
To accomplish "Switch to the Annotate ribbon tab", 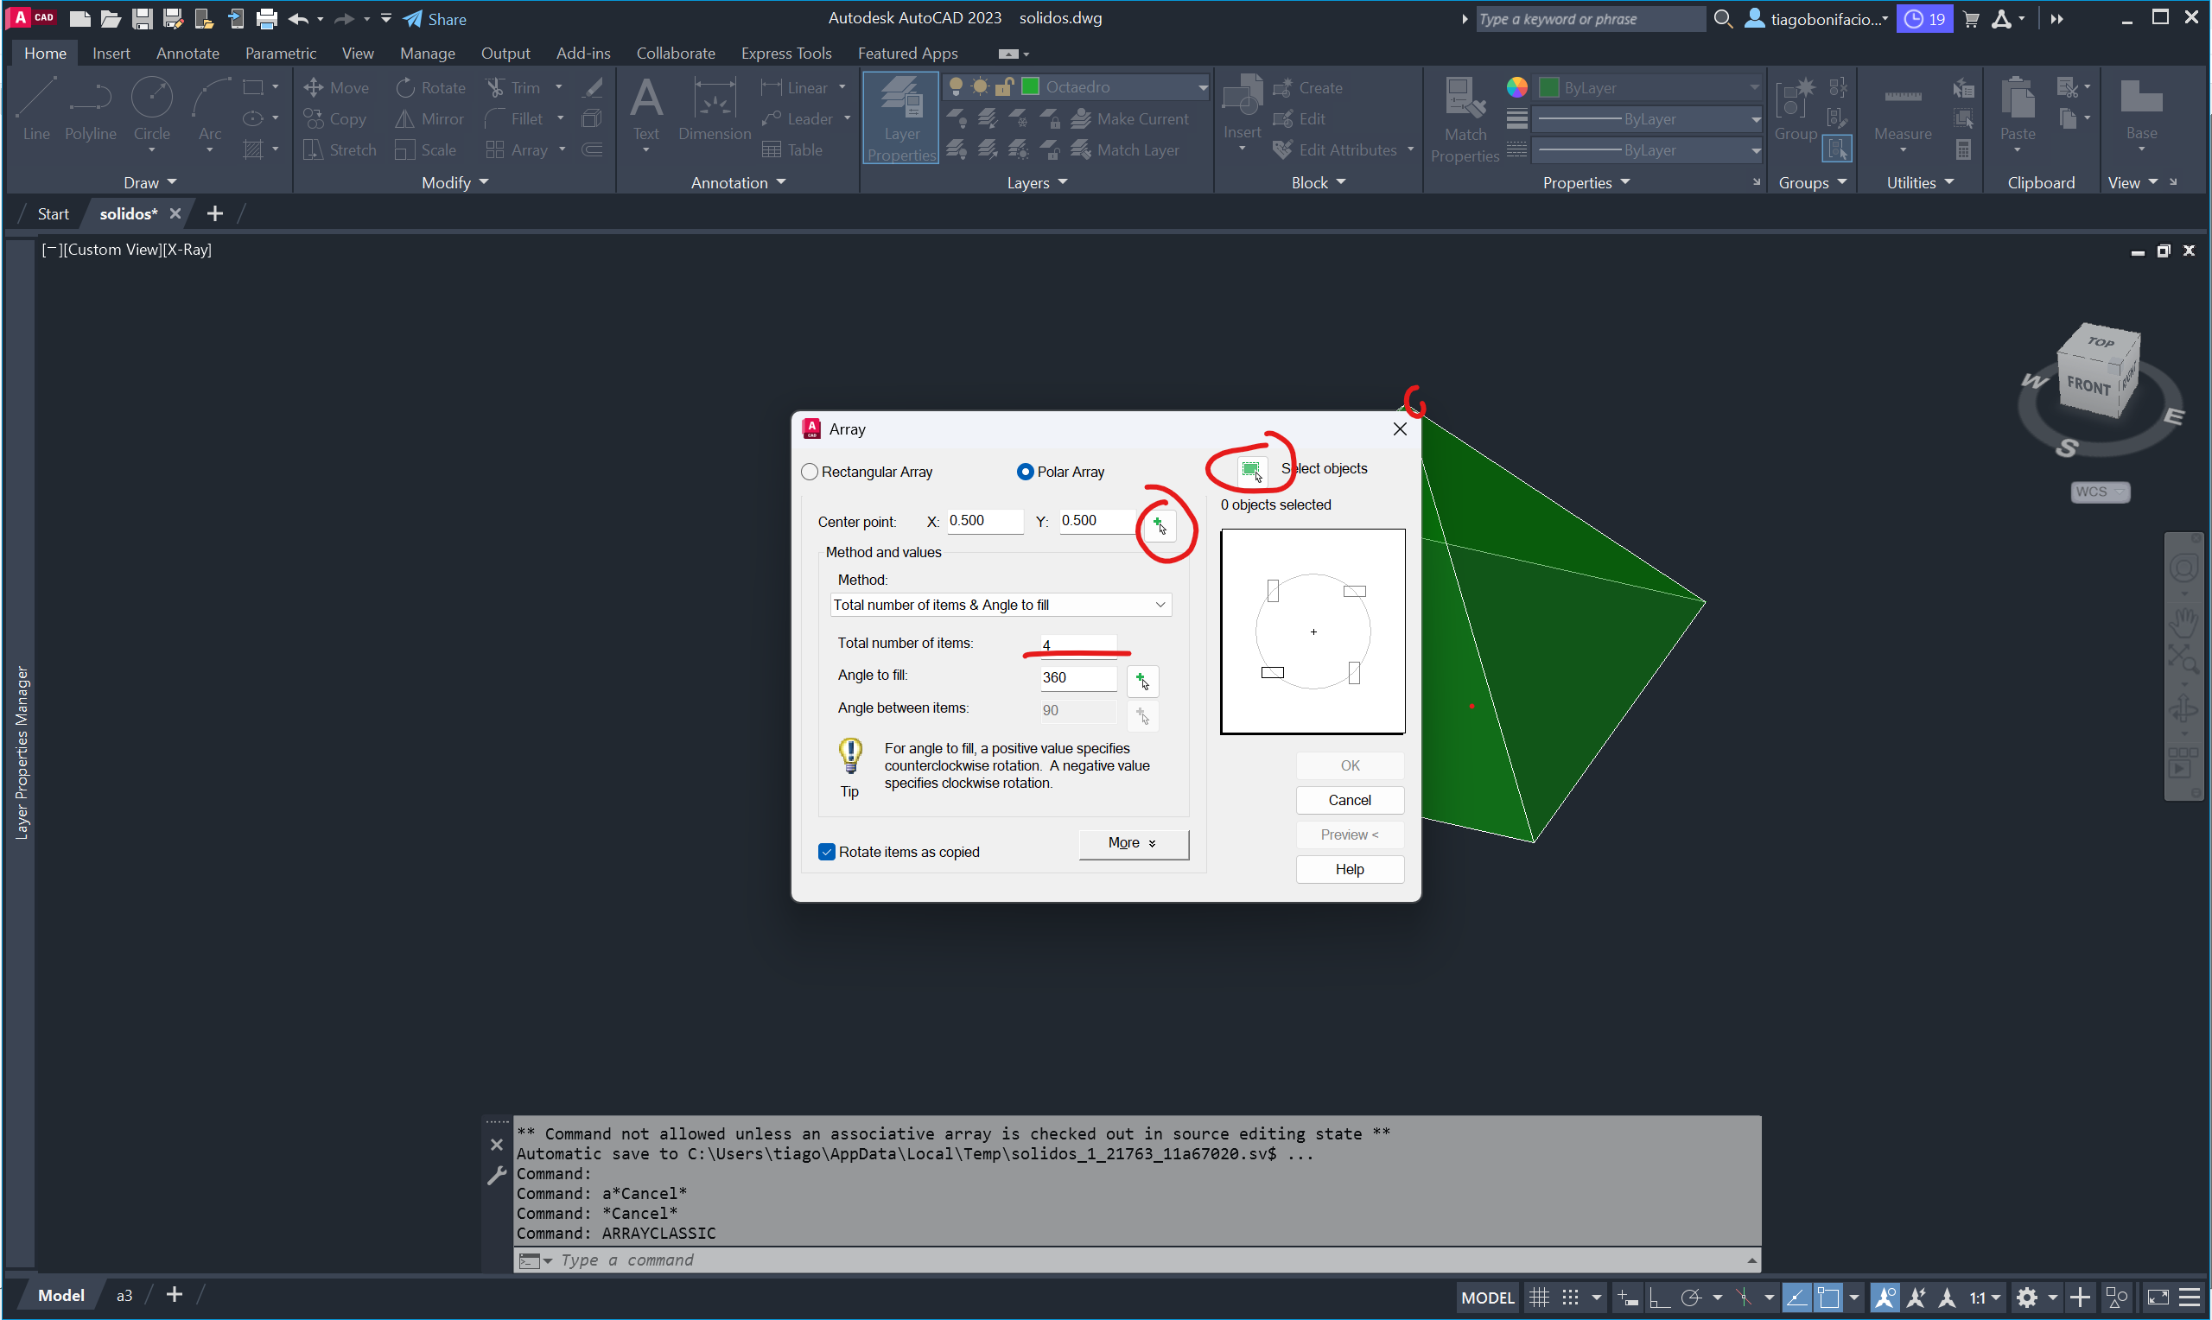I will [188, 54].
